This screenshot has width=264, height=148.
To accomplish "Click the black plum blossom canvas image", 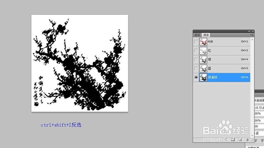I will pos(80,63).
